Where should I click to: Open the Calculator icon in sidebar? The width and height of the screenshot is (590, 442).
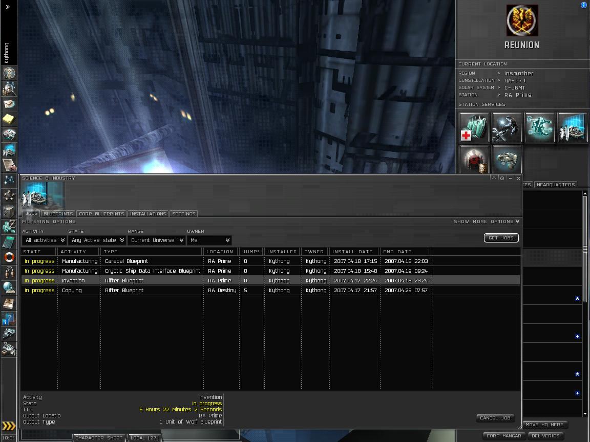(9, 241)
